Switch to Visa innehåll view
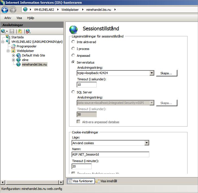The width and height of the screenshot is (198, 193). [106, 181]
